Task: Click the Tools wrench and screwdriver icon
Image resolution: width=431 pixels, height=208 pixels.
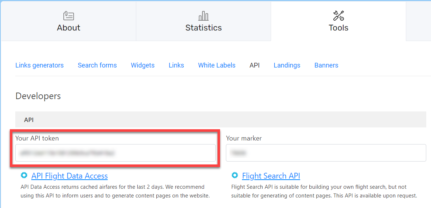Action: click(x=338, y=16)
